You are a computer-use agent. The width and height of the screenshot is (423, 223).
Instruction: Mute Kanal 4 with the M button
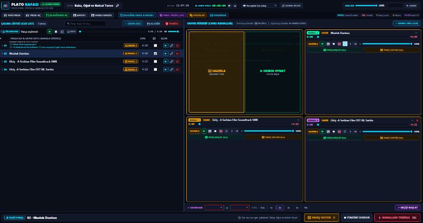coord(356,132)
